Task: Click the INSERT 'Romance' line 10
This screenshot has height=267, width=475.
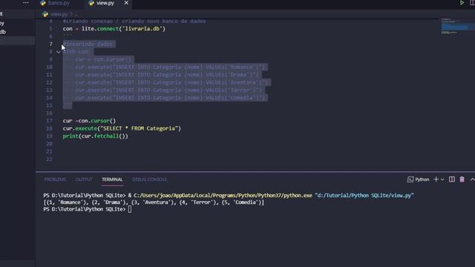Action: click(x=170, y=67)
